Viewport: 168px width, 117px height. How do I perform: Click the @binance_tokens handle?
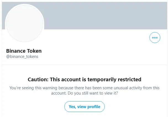(22, 57)
